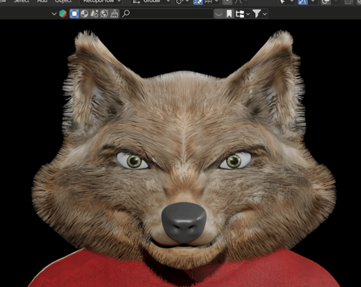
Task: Click the viewport overlays icon
Action: coord(325,2)
